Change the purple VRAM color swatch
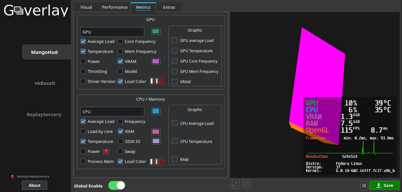 156,61
